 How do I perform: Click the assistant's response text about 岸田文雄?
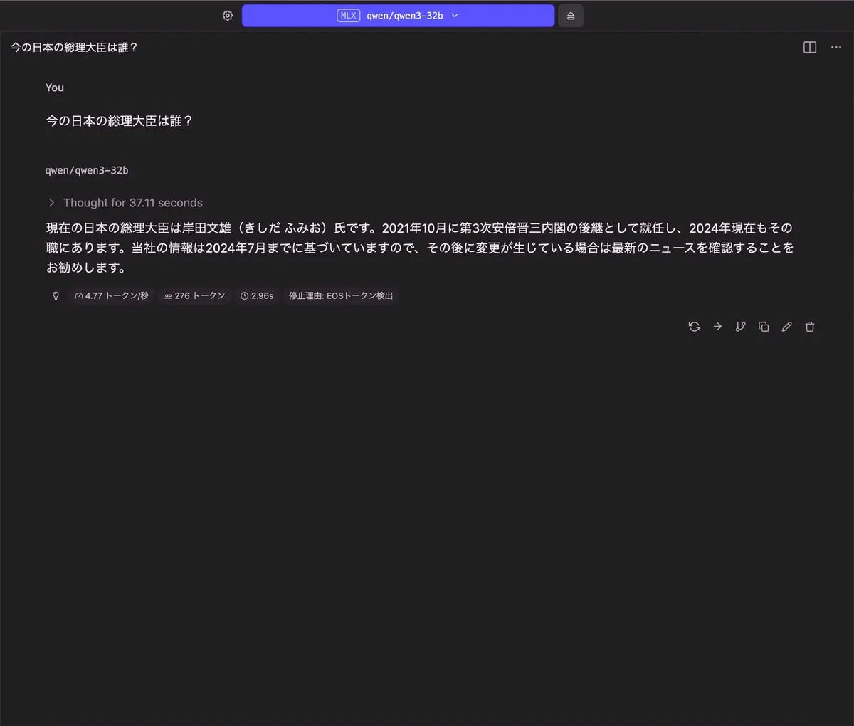tap(418, 248)
